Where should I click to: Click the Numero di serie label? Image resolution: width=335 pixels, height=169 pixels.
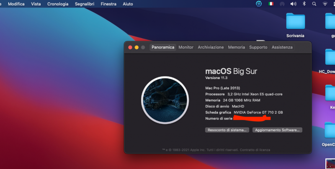point(219,118)
